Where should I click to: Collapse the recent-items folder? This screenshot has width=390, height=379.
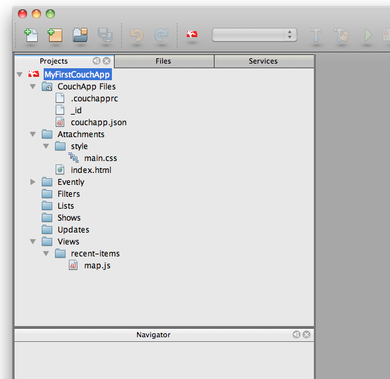(46, 253)
